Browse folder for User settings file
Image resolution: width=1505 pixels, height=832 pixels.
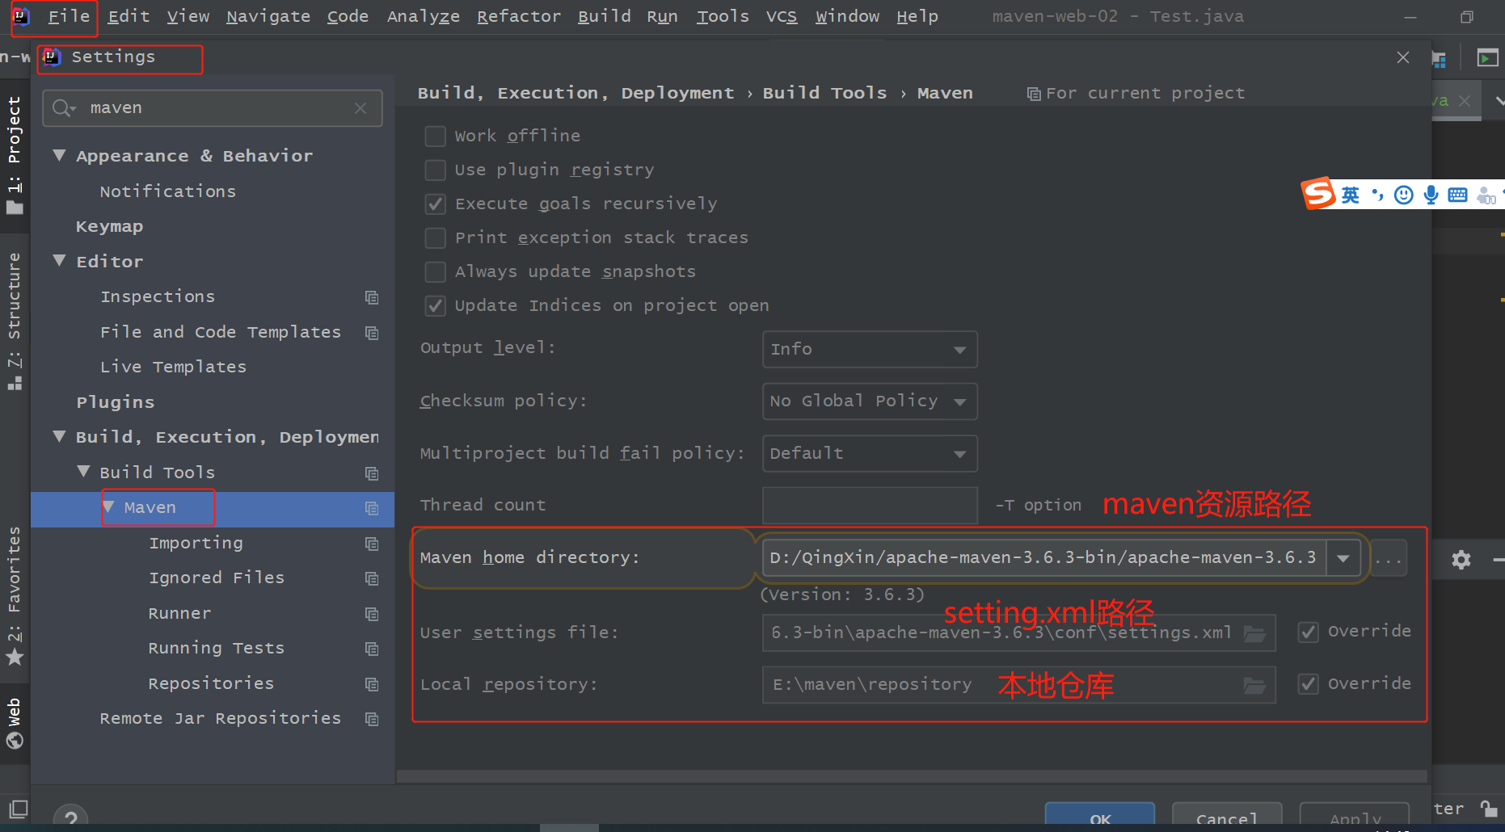tap(1254, 633)
